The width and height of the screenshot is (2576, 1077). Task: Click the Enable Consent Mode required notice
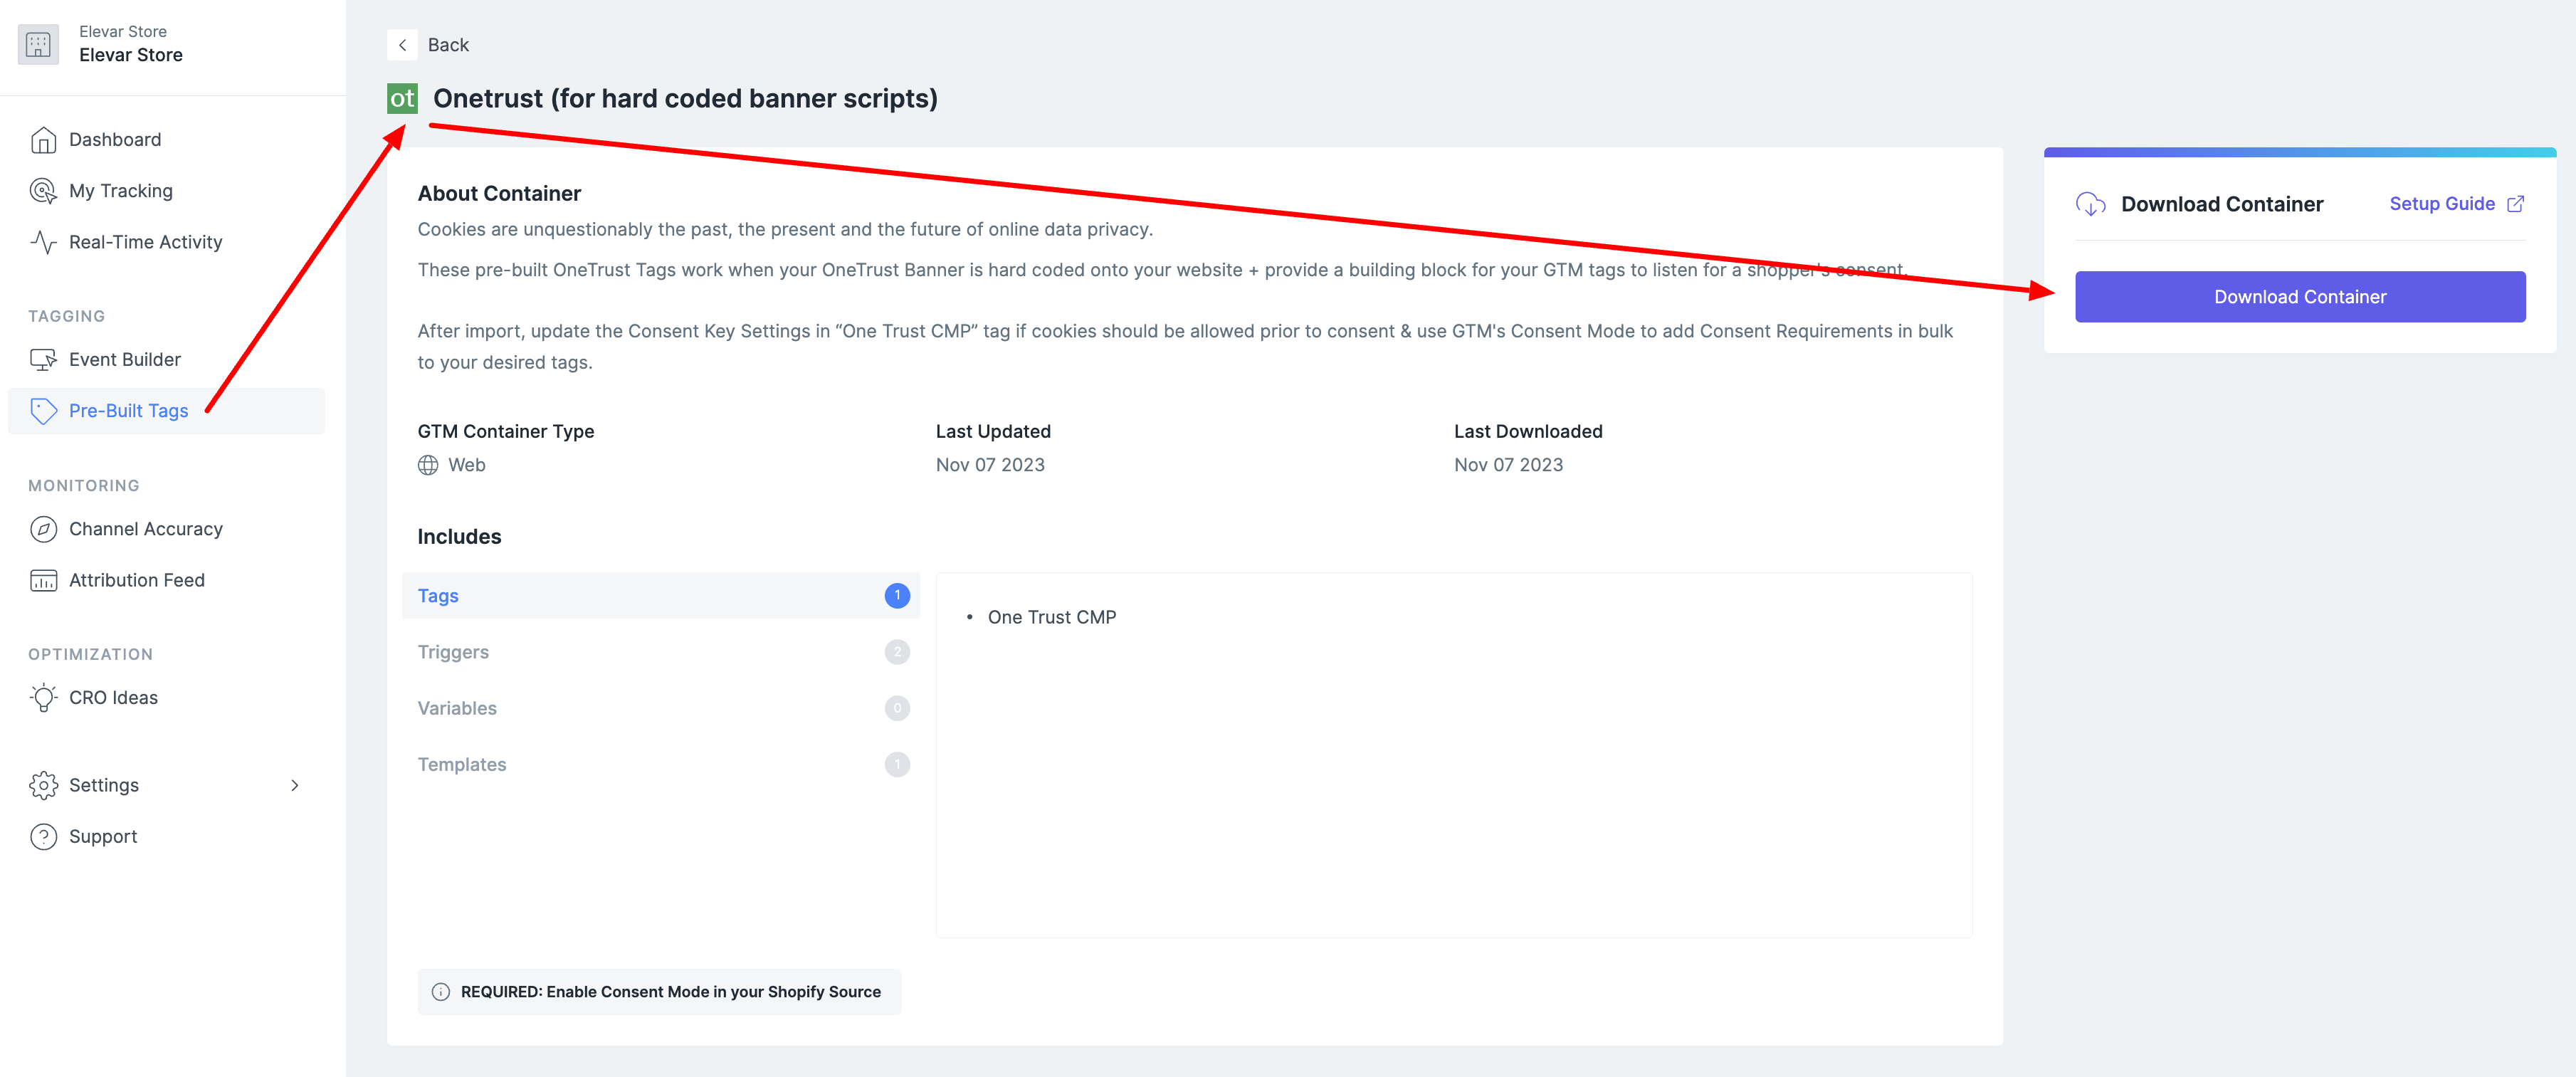(x=660, y=991)
